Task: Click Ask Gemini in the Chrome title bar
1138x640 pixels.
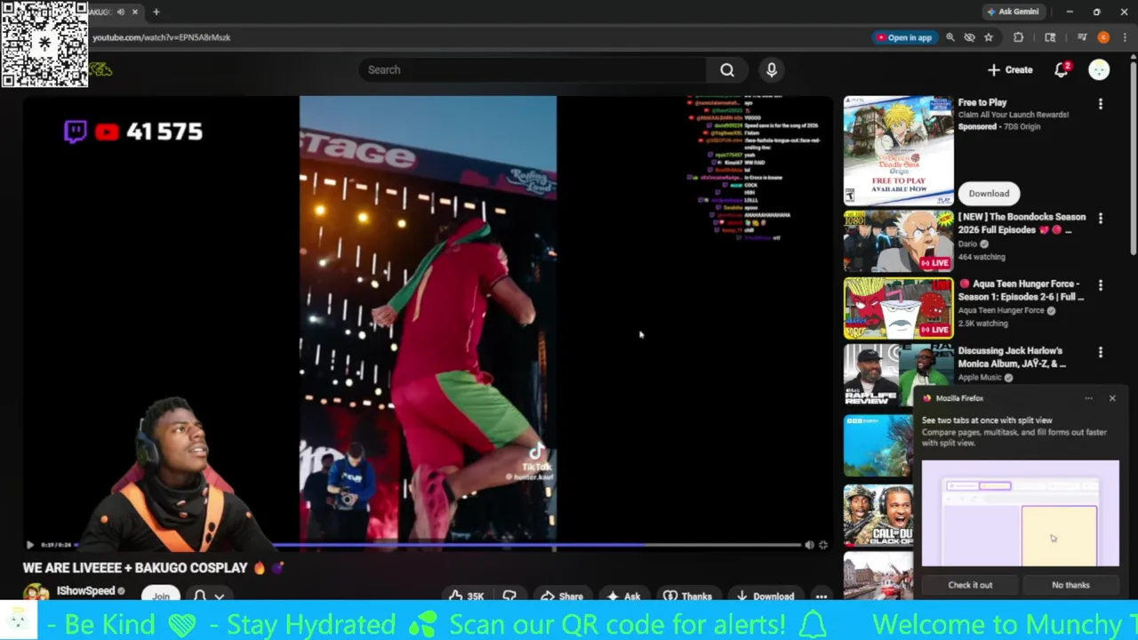Action: (1013, 12)
